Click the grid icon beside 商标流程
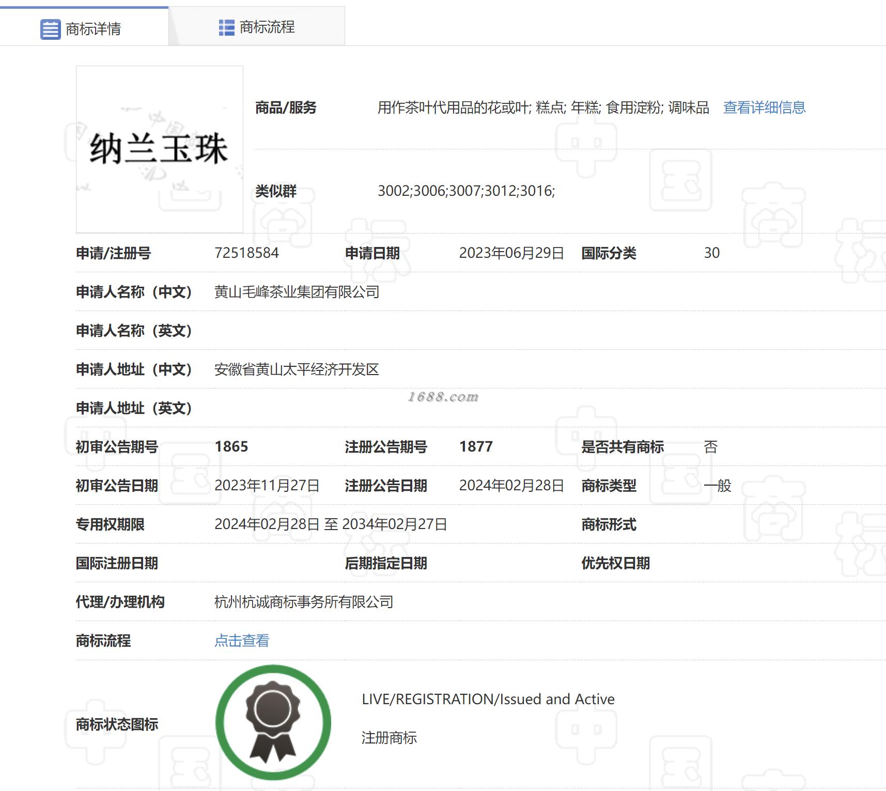 tap(226, 27)
